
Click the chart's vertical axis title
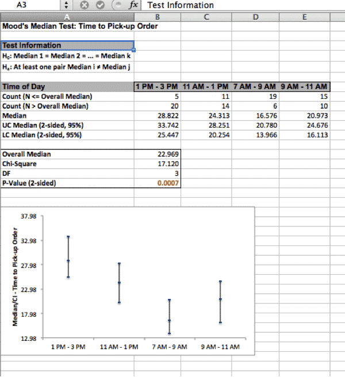[15, 277]
